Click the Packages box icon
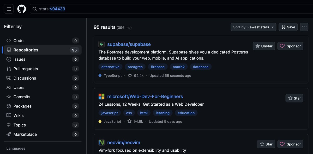The image size is (313, 154). point(9,106)
